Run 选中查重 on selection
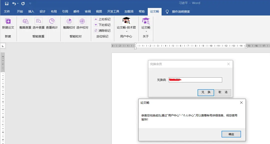This screenshot has height=144, width=270. [x=39, y=24]
